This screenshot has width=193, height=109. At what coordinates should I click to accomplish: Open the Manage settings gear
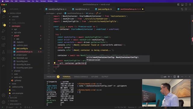3,102
